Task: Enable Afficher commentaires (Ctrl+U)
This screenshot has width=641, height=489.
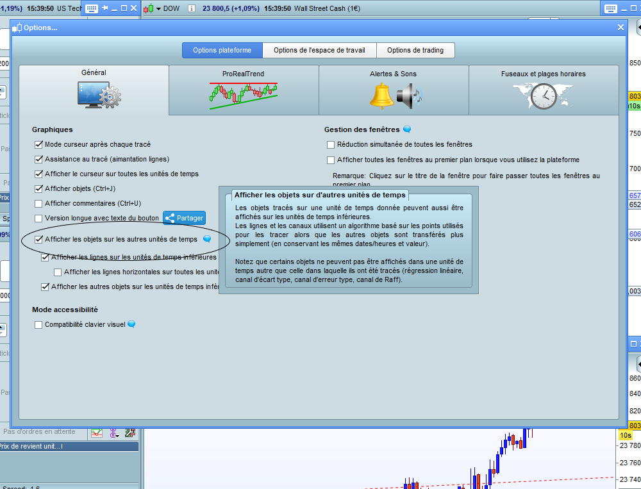Action: pyautogui.click(x=38, y=204)
